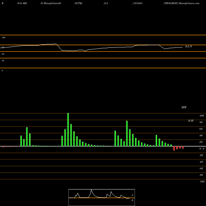The width and height of the screenshot is (206, 206).
Task: Click the RSI value label 61.9
Action: 188,47
